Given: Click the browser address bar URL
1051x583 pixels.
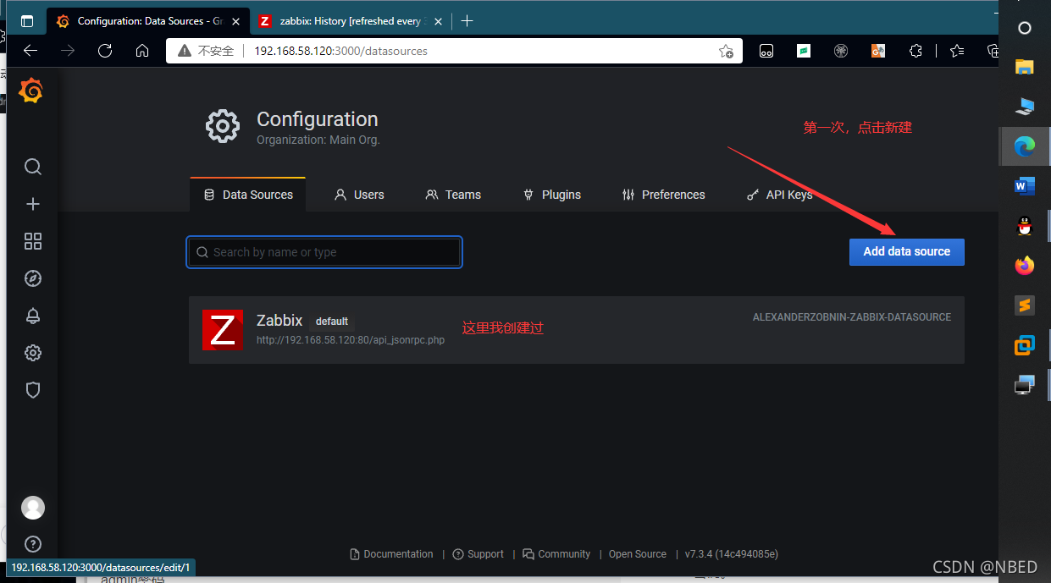Looking at the screenshot, I should click(340, 51).
